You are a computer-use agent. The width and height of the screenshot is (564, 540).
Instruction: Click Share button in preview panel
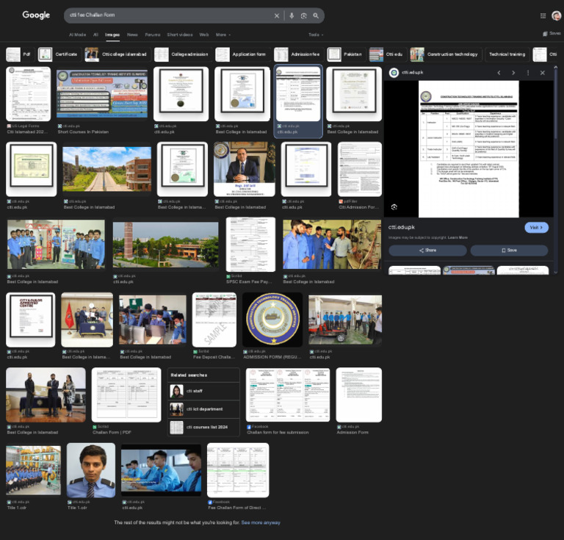(x=427, y=251)
